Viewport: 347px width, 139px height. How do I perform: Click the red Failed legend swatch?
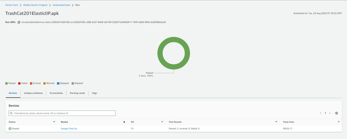[x=19, y=83]
